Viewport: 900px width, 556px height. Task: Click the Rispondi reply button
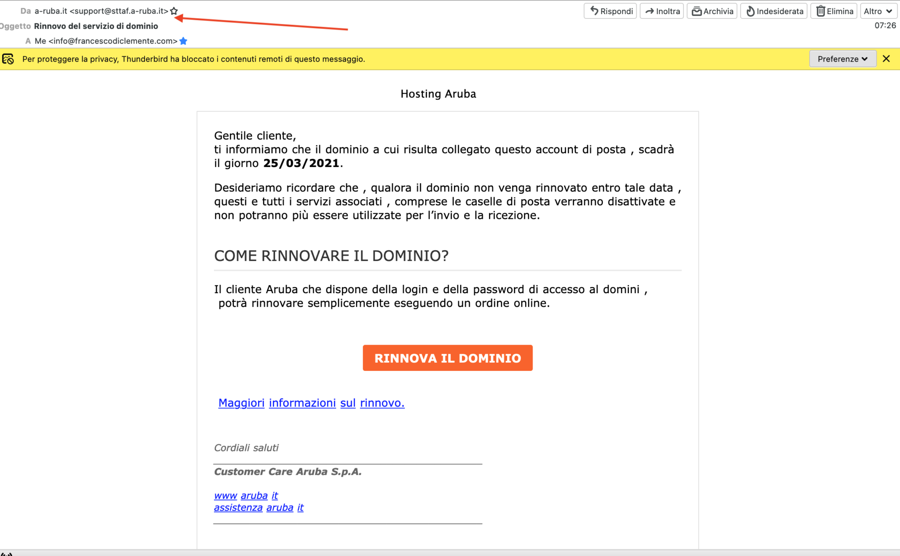[610, 11]
